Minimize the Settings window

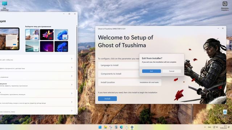[64, 14]
